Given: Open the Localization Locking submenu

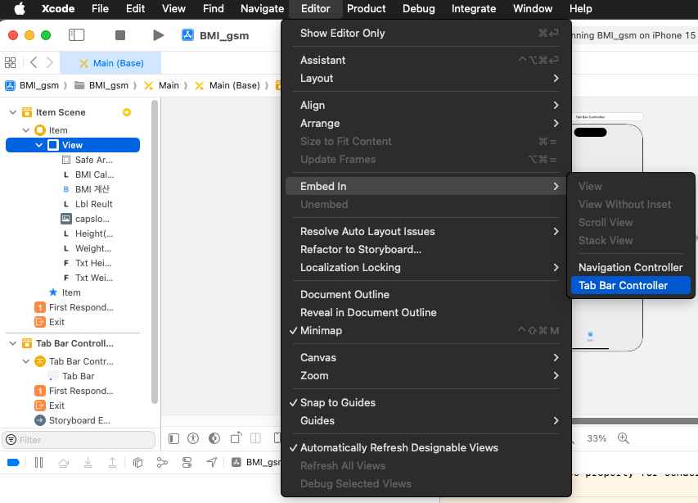Looking at the screenshot, I should tap(426, 267).
